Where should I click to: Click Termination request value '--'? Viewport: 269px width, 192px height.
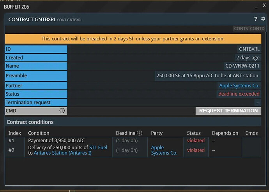tap(258, 103)
